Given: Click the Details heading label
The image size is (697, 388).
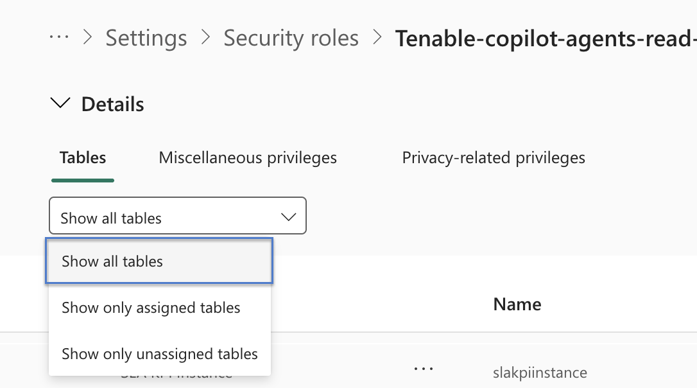Looking at the screenshot, I should (112, 104).
